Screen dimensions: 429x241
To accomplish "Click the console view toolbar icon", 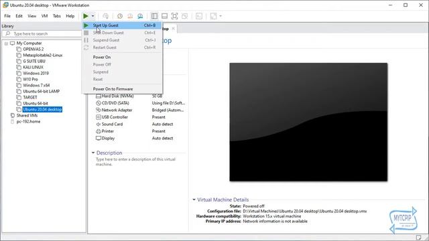I will tap(199, 16).
